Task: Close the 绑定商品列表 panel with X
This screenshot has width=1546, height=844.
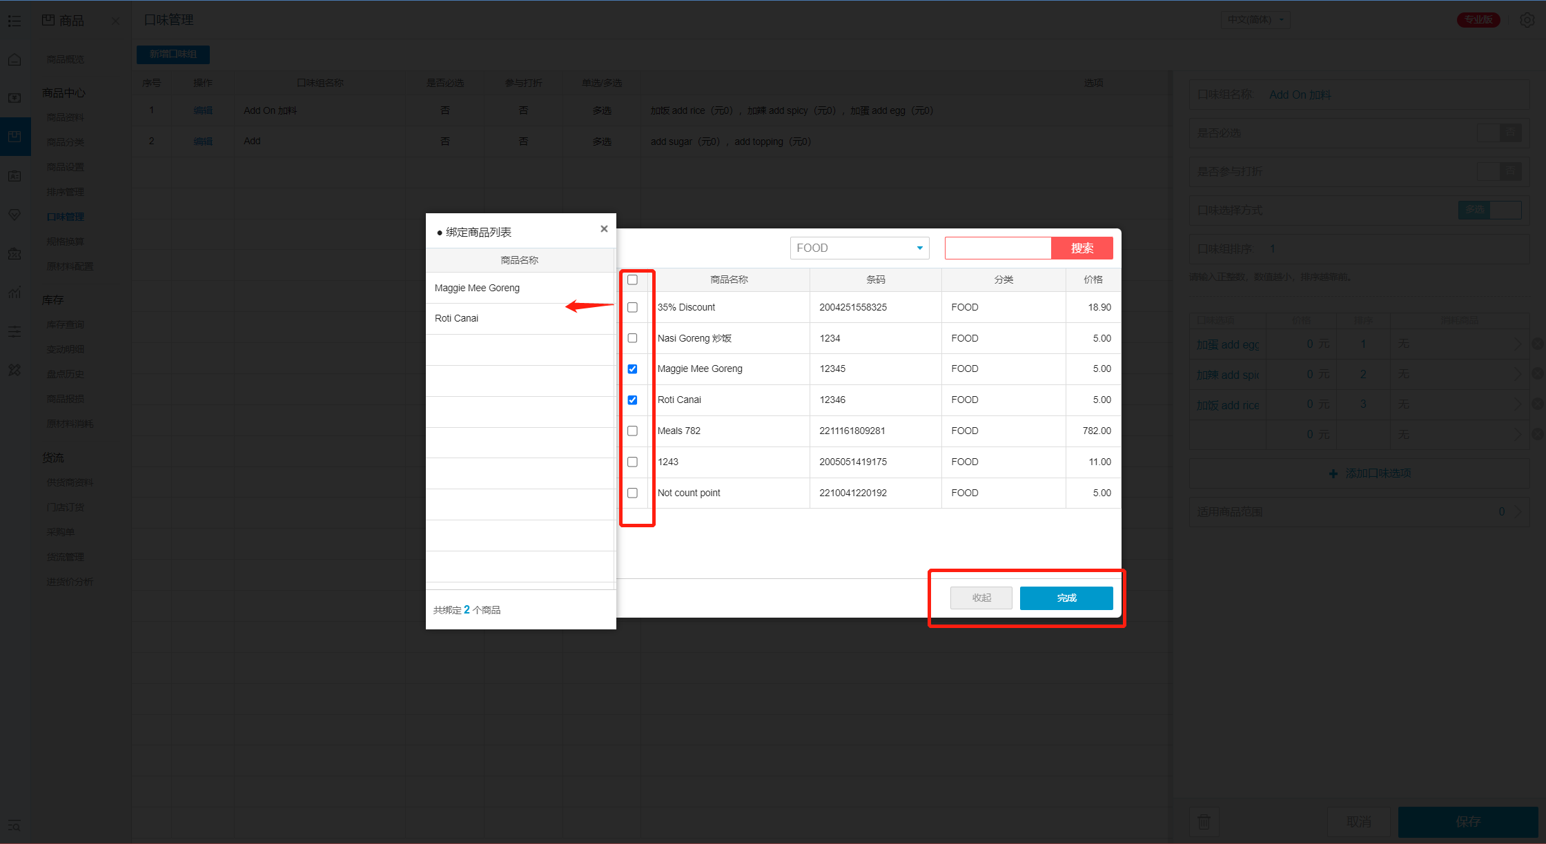Action: (x=604, y=229)
